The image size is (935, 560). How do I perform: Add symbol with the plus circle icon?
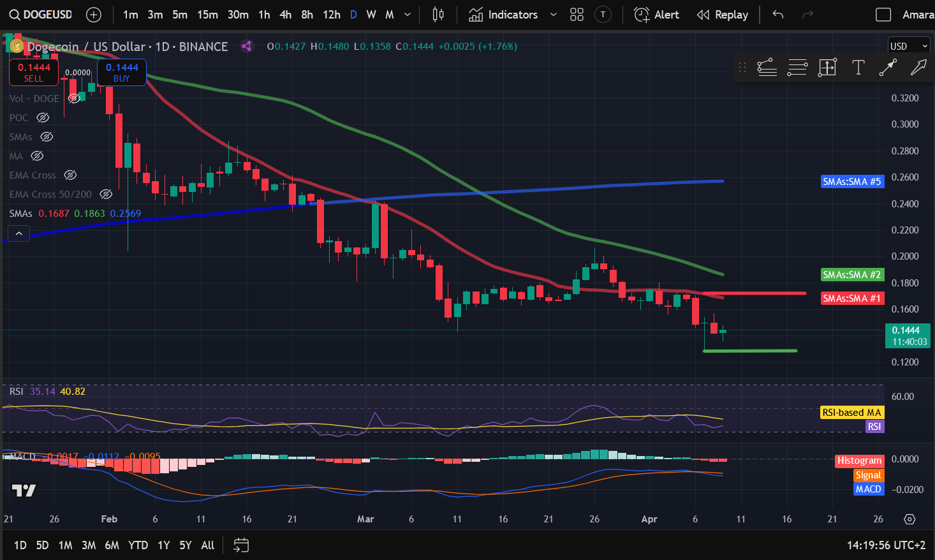94,15
